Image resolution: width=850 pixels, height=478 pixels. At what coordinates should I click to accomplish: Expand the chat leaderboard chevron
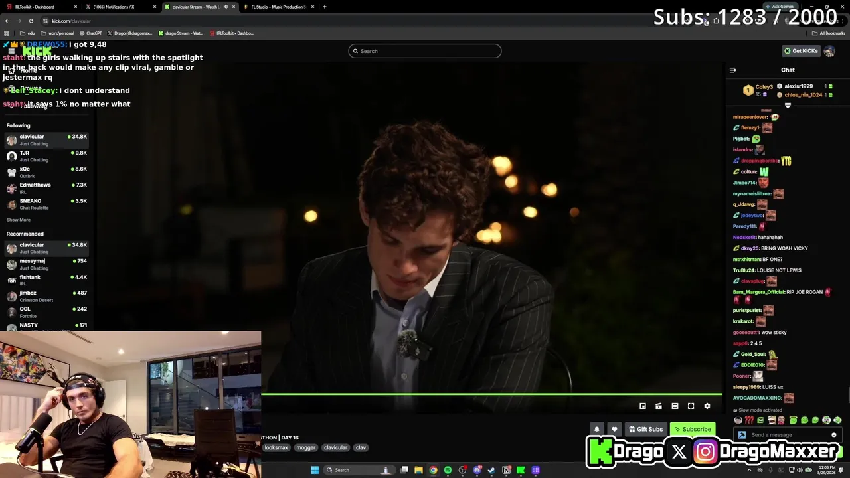pos(788,105)
